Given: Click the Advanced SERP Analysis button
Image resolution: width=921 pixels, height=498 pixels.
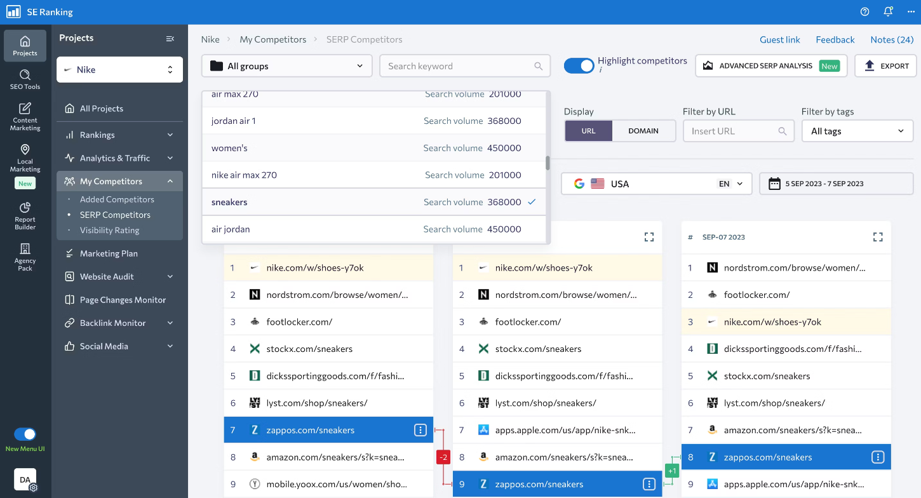Looking at the screenshot, I should (x=771, y=66).
